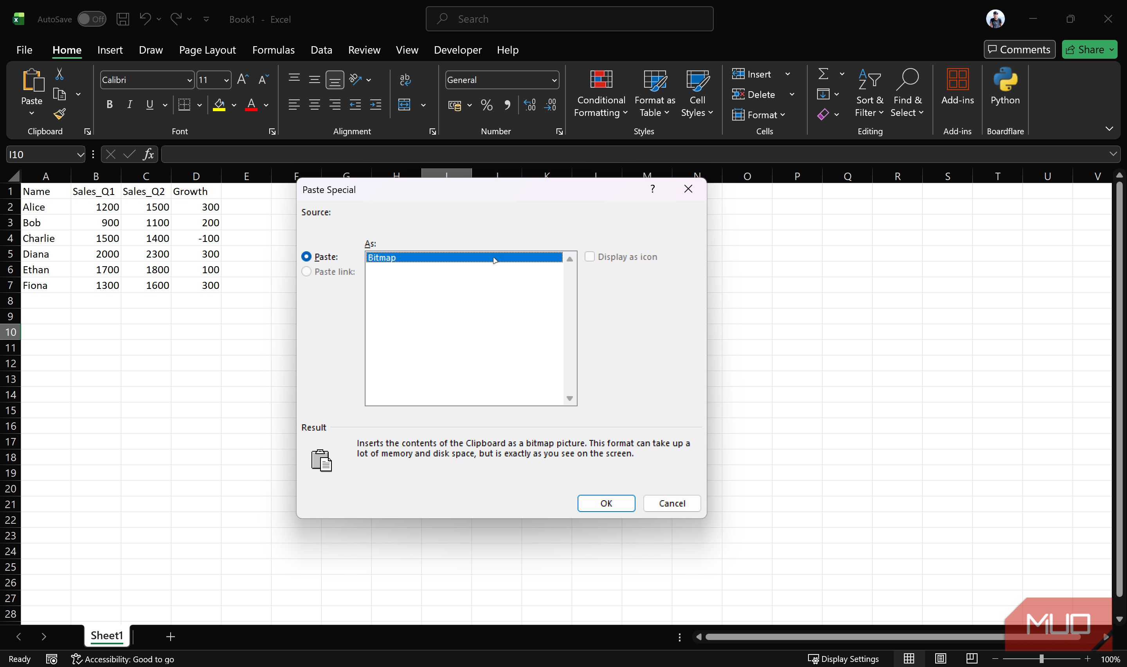Open the font size dropdown

[x=226, y=81]
